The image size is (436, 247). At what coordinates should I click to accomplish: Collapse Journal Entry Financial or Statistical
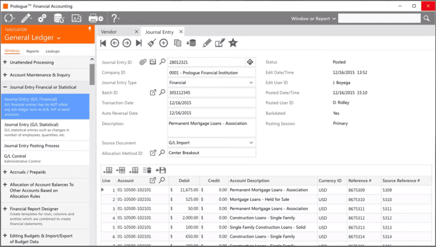click(5, 87)
